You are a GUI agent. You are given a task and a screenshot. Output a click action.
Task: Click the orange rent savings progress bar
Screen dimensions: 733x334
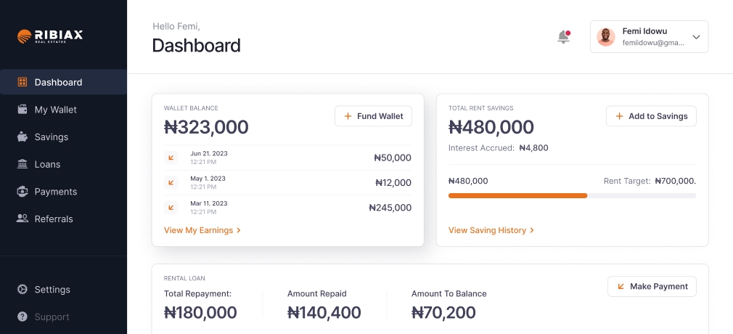(x=517, y=195)
